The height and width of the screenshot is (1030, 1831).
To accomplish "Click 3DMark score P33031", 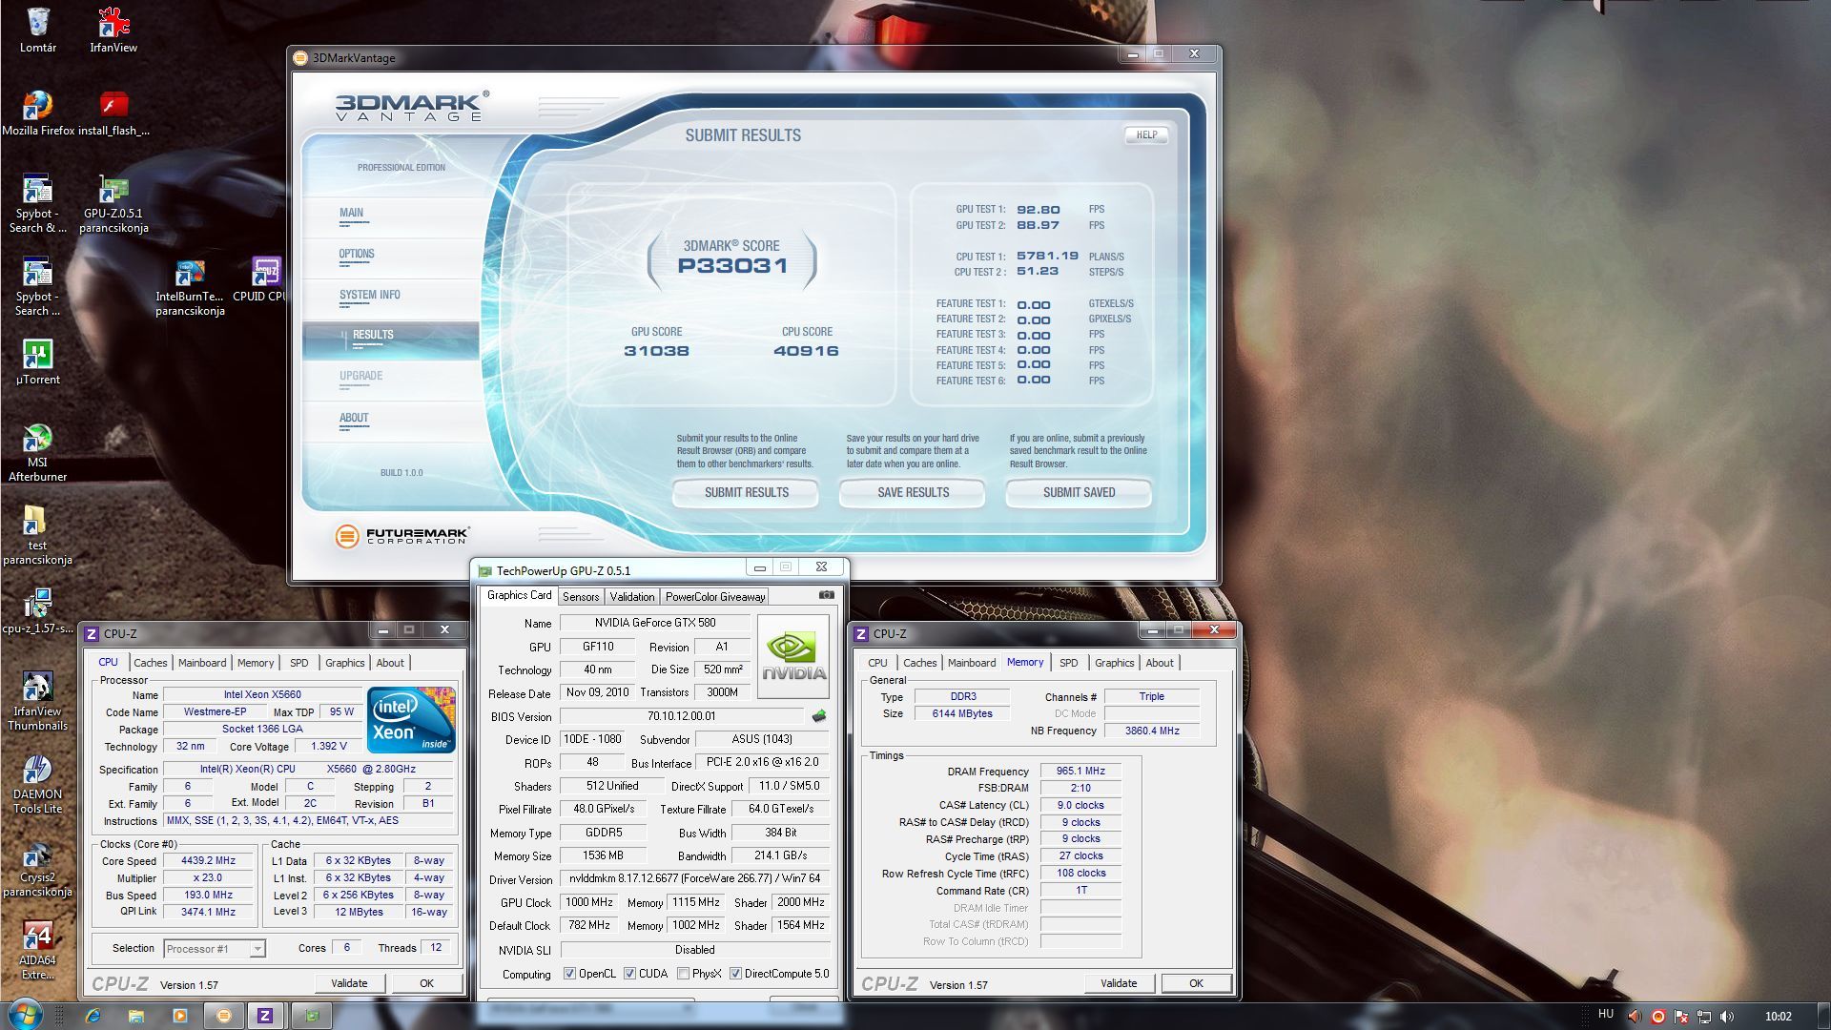I will (x=732, y=266).
